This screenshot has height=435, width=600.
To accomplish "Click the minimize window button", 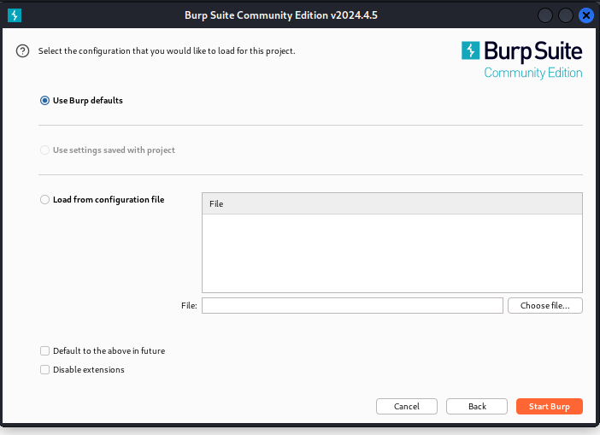I will (x=545, y=15).
